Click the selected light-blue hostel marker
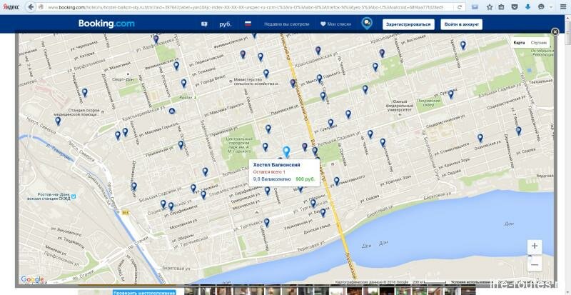The height and width of the screenshot is (295, 571). [x=286, y=151]
